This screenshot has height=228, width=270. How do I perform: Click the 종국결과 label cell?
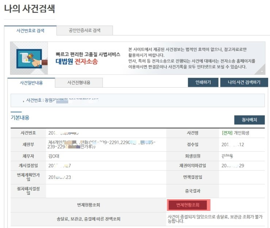(193, 191)
